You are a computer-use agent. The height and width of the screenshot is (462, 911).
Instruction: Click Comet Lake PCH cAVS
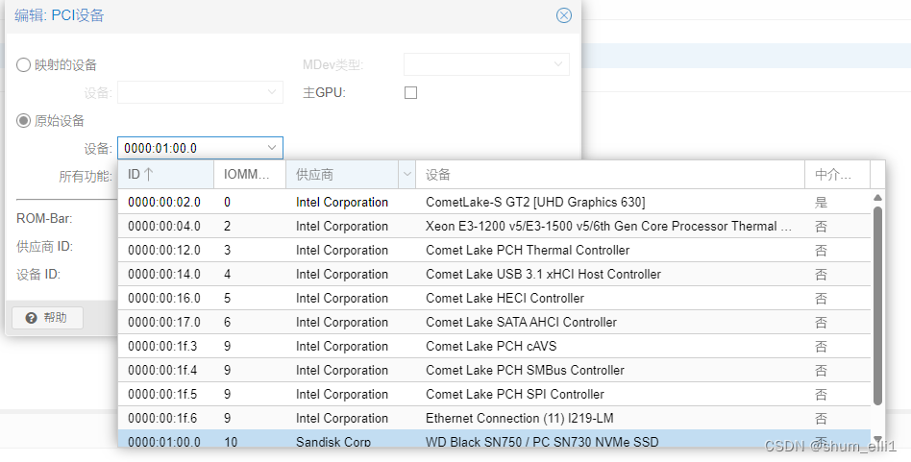click(x=491, y=347)
